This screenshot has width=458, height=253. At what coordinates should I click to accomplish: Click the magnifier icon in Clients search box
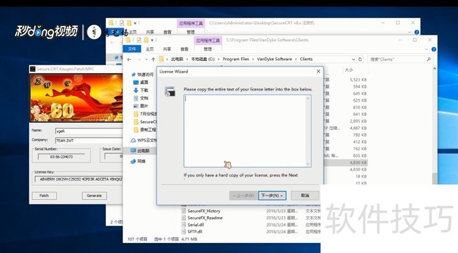[429, 59]
